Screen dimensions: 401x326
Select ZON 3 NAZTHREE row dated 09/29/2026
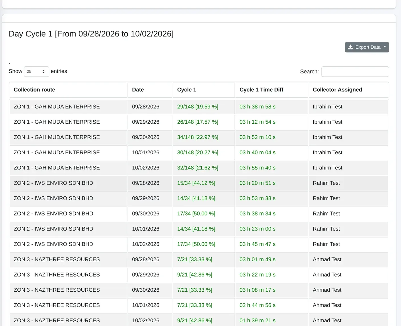[x=199, y=275]
